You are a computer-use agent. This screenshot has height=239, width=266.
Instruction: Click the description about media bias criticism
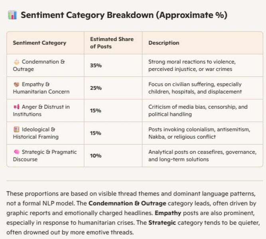pos(198,110)
